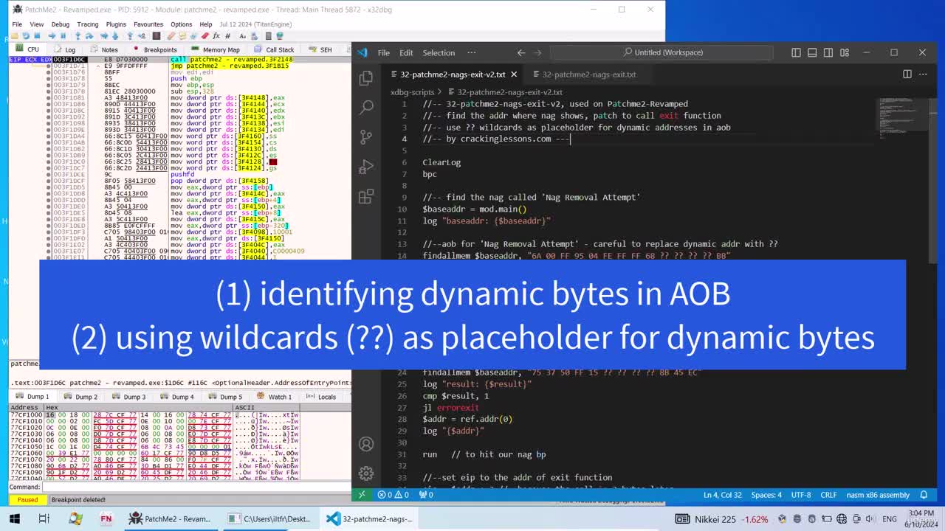Click the VS Code remote window indicator
The height and width of the screenshot is (531, 945).
(361, 495)
